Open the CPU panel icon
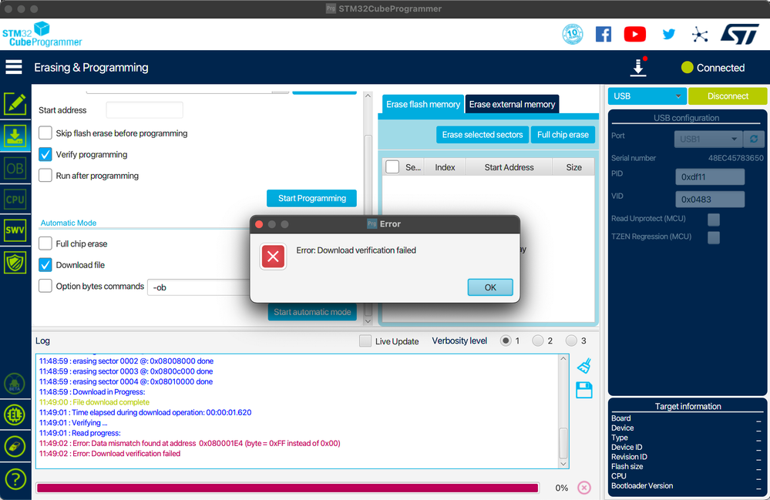770x500 pixels. coord(15,200)
